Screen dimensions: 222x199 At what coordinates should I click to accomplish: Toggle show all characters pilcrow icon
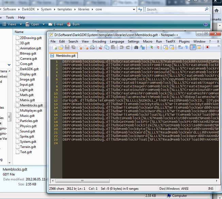(x=186, y=47)
